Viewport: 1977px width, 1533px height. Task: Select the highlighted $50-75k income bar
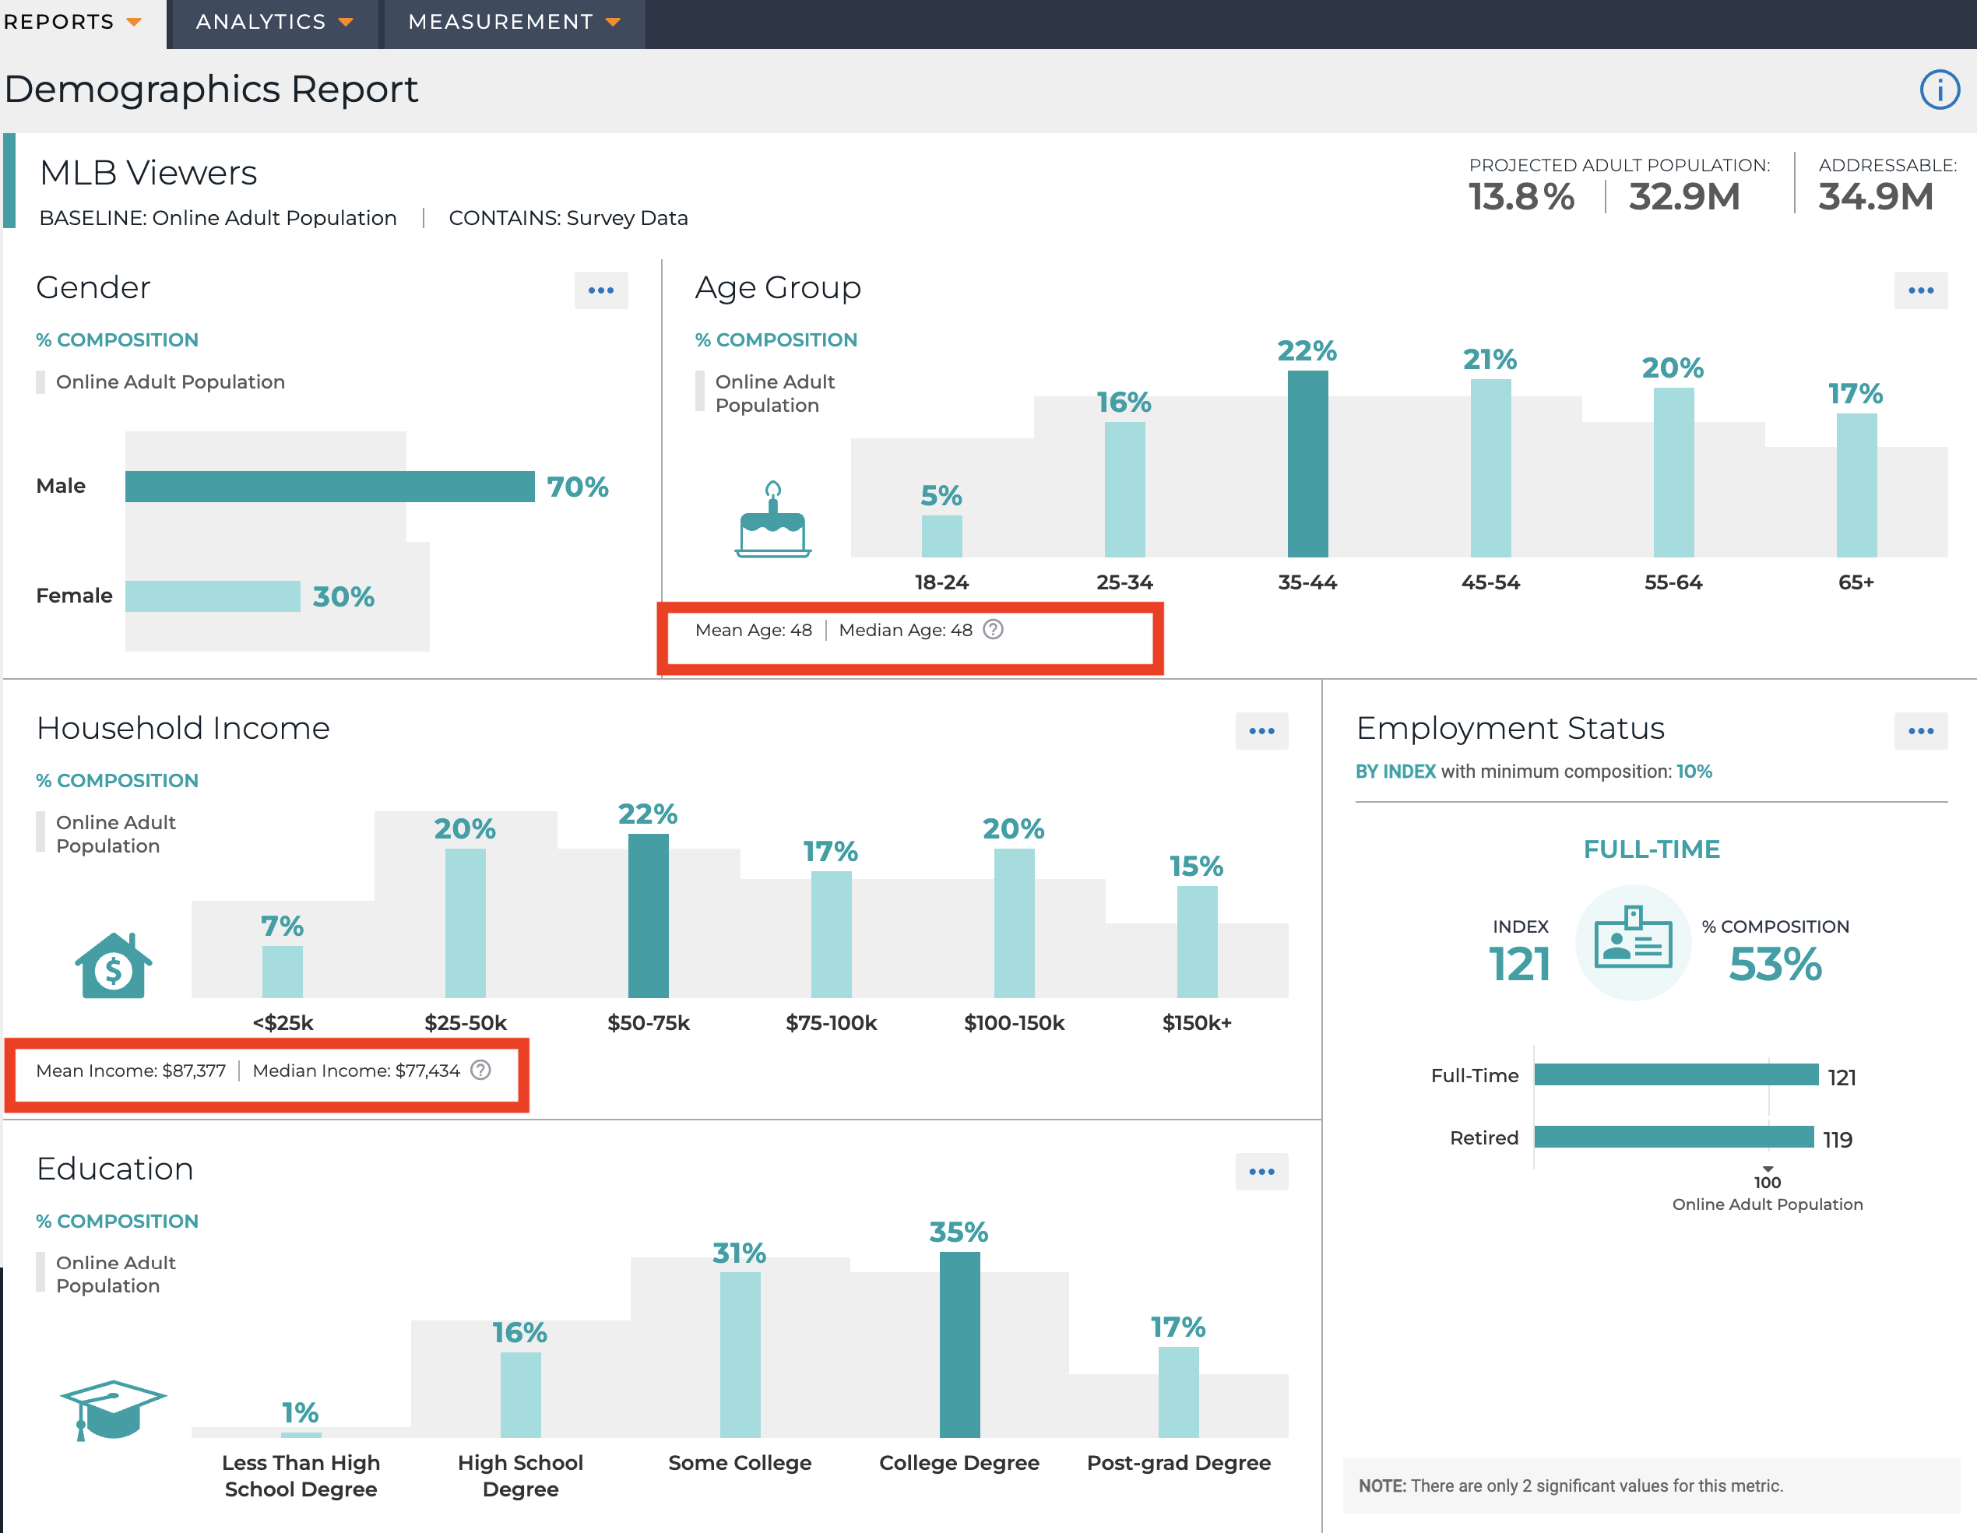(x=648, y=916)
